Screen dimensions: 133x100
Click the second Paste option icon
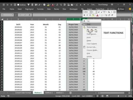pyautogui.click(x=92, y=31)
